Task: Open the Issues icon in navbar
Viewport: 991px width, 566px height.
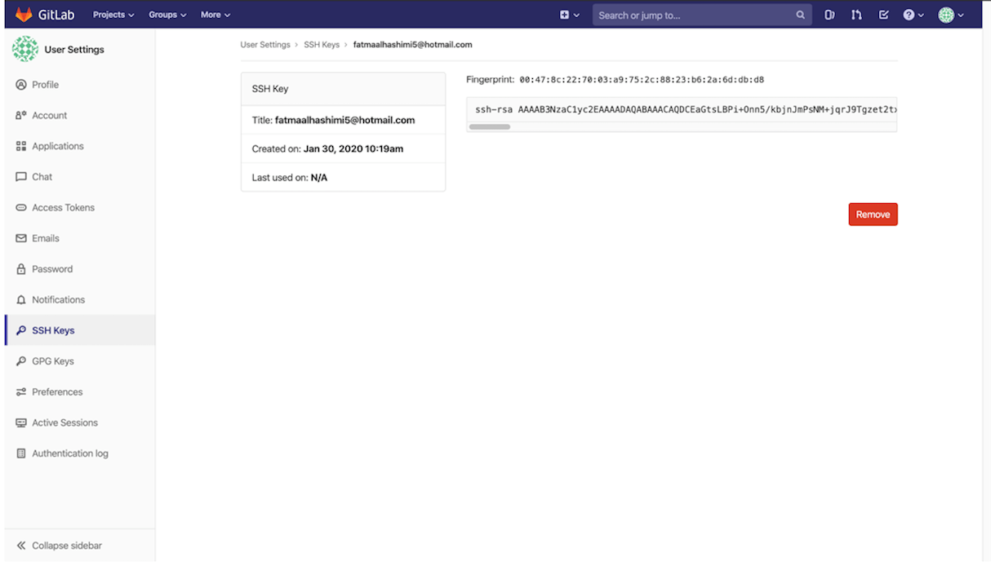Action: [x=829, y=15]
